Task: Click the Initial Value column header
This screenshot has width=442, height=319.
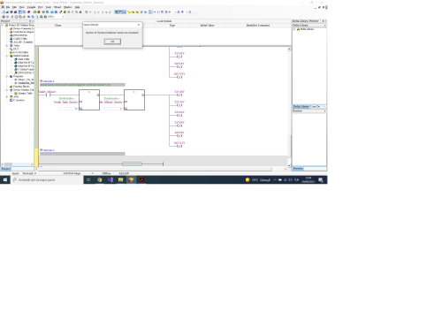Action: click(x=207, y=26)
